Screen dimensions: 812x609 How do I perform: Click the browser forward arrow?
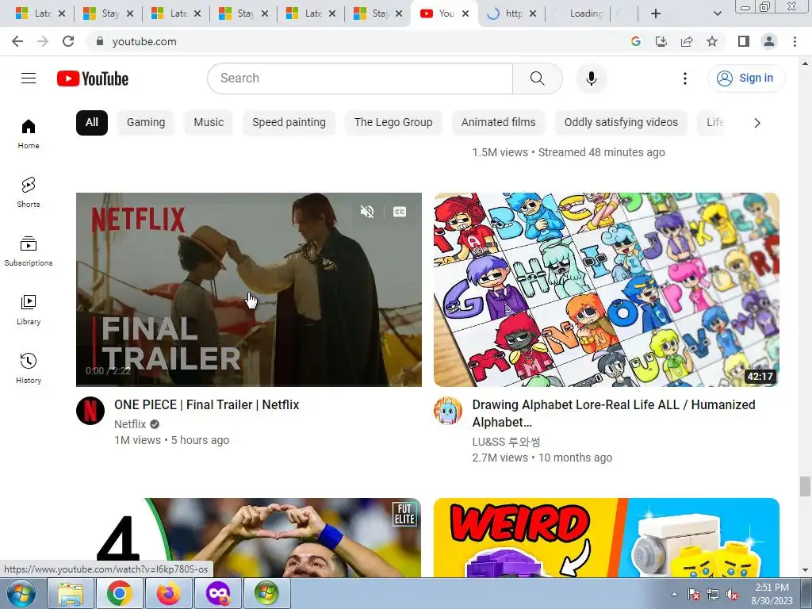coord(43,41)
